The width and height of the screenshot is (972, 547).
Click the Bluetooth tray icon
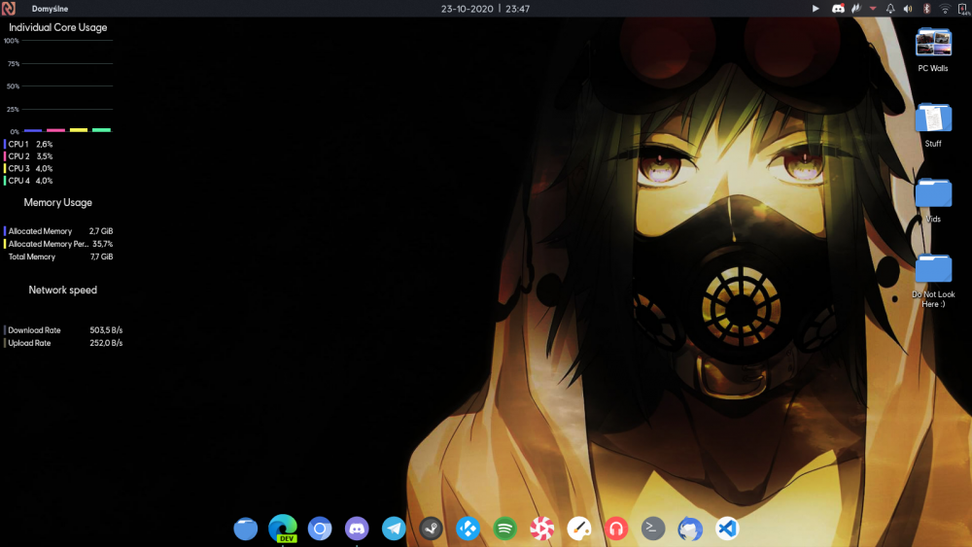(x=926, y=9)
